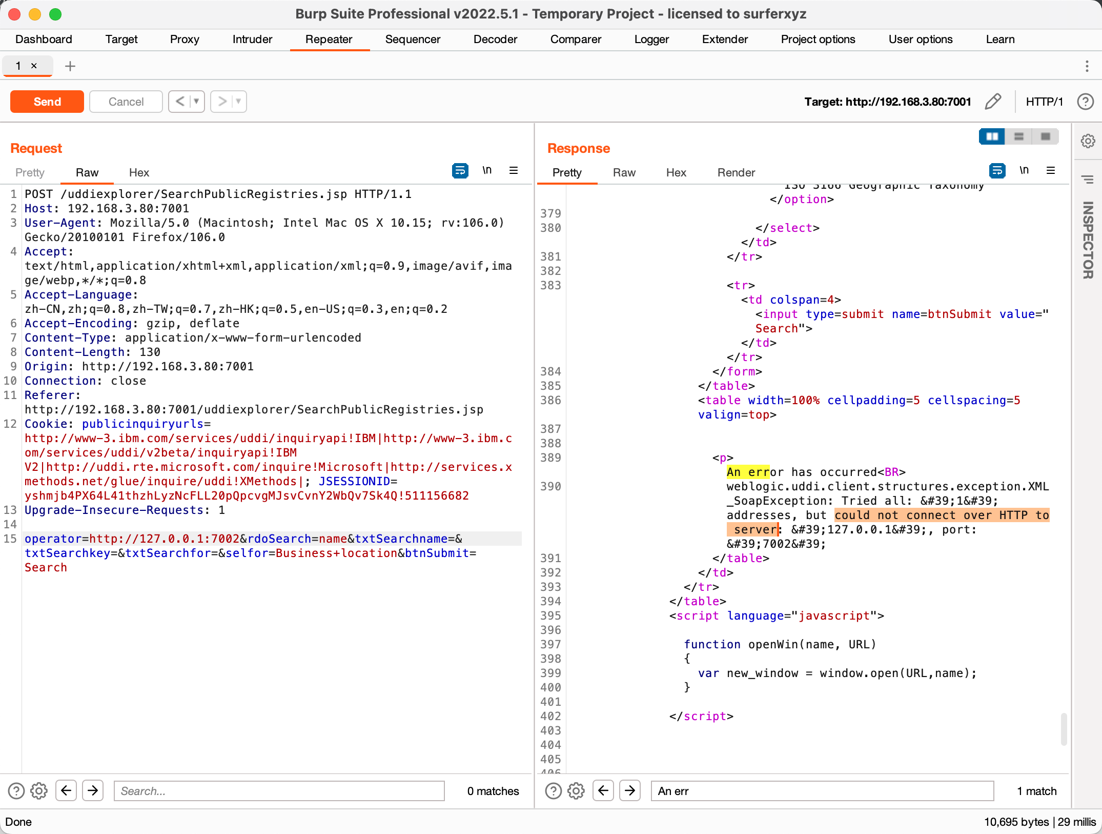Edit target with the pencil icon
The image size is (1102, 834).
coord(993,102)
